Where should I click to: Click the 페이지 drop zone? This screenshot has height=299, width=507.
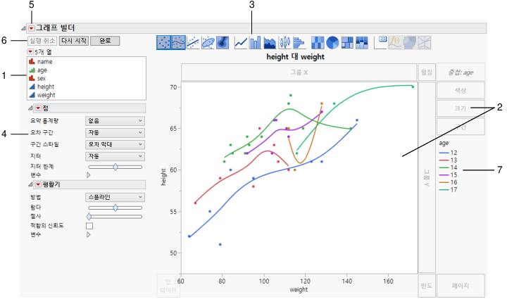tap(461, 286)
